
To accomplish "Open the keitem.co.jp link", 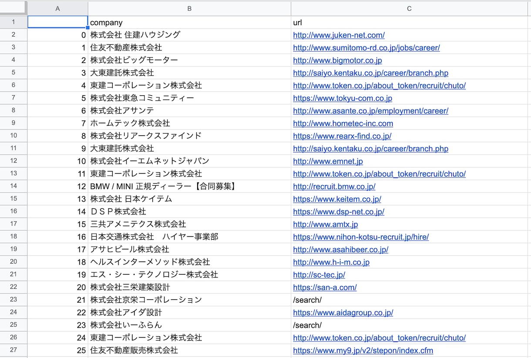I will pos(337,199).
